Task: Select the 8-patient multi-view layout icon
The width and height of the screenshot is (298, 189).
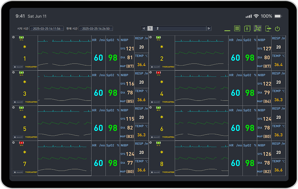Action: coord(247,28)
